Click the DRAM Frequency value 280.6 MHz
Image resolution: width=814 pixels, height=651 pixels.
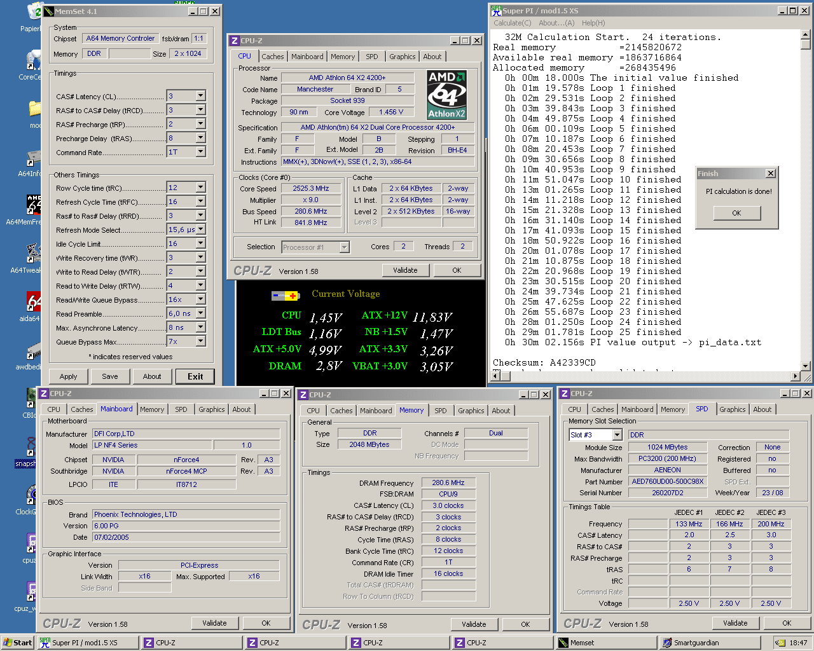(x=448, y=483)
